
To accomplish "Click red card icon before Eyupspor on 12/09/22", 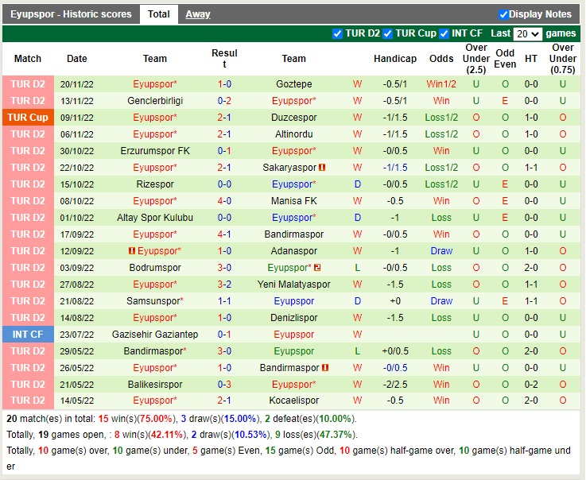I will [x=131, y=251].
